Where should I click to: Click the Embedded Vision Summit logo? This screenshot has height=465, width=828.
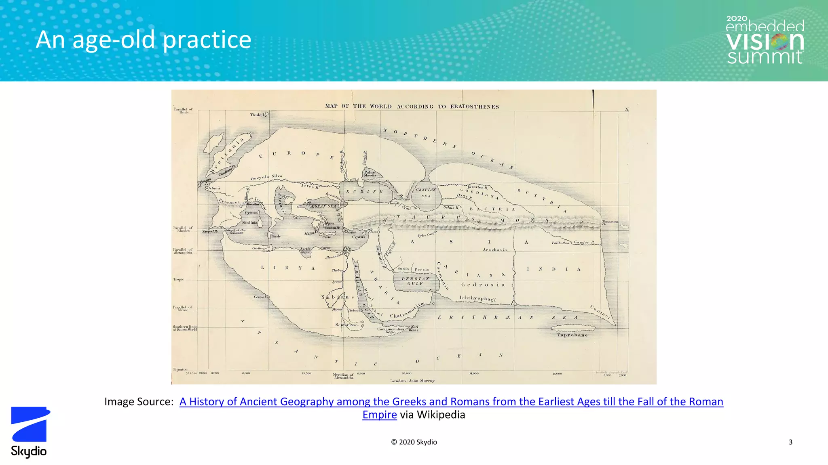click(765, 40)
